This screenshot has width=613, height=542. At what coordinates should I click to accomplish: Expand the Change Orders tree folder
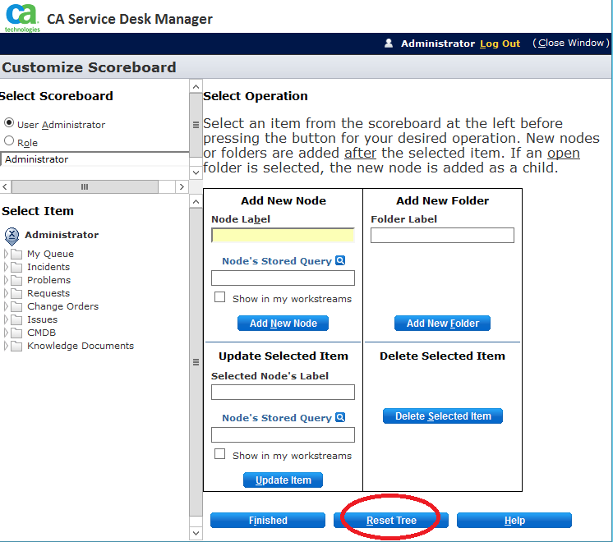pyautogui.click(x=6, y=306)
